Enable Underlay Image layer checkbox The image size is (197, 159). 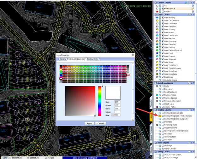pos(163,80)
